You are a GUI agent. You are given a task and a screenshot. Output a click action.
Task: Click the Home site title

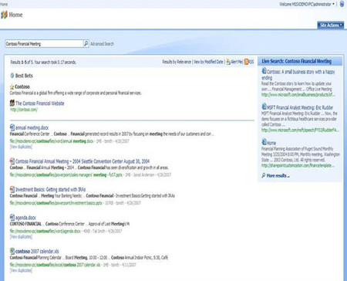tap(15, 15)
